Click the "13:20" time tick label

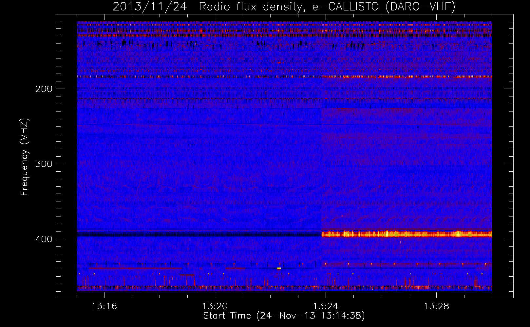pos(215,306)
